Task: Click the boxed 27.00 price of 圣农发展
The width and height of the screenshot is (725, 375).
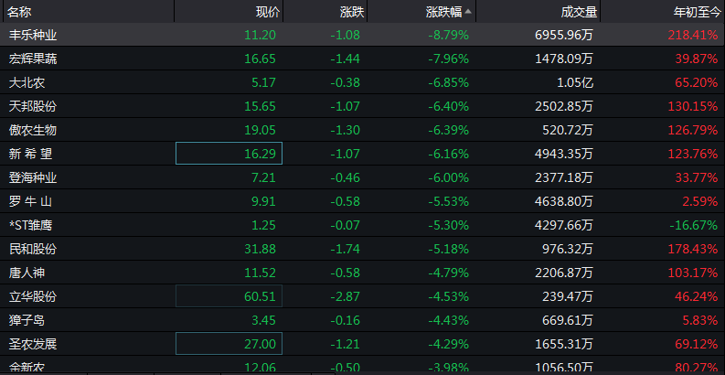Action: coord(229,343)
